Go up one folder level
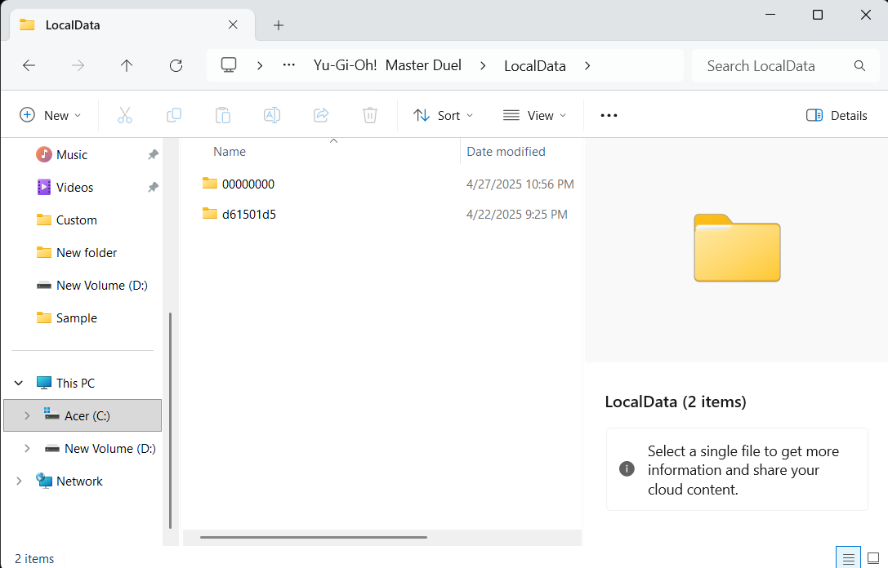Image resolution: width=888 pixels, height=568 pixels. coord(127,65)
